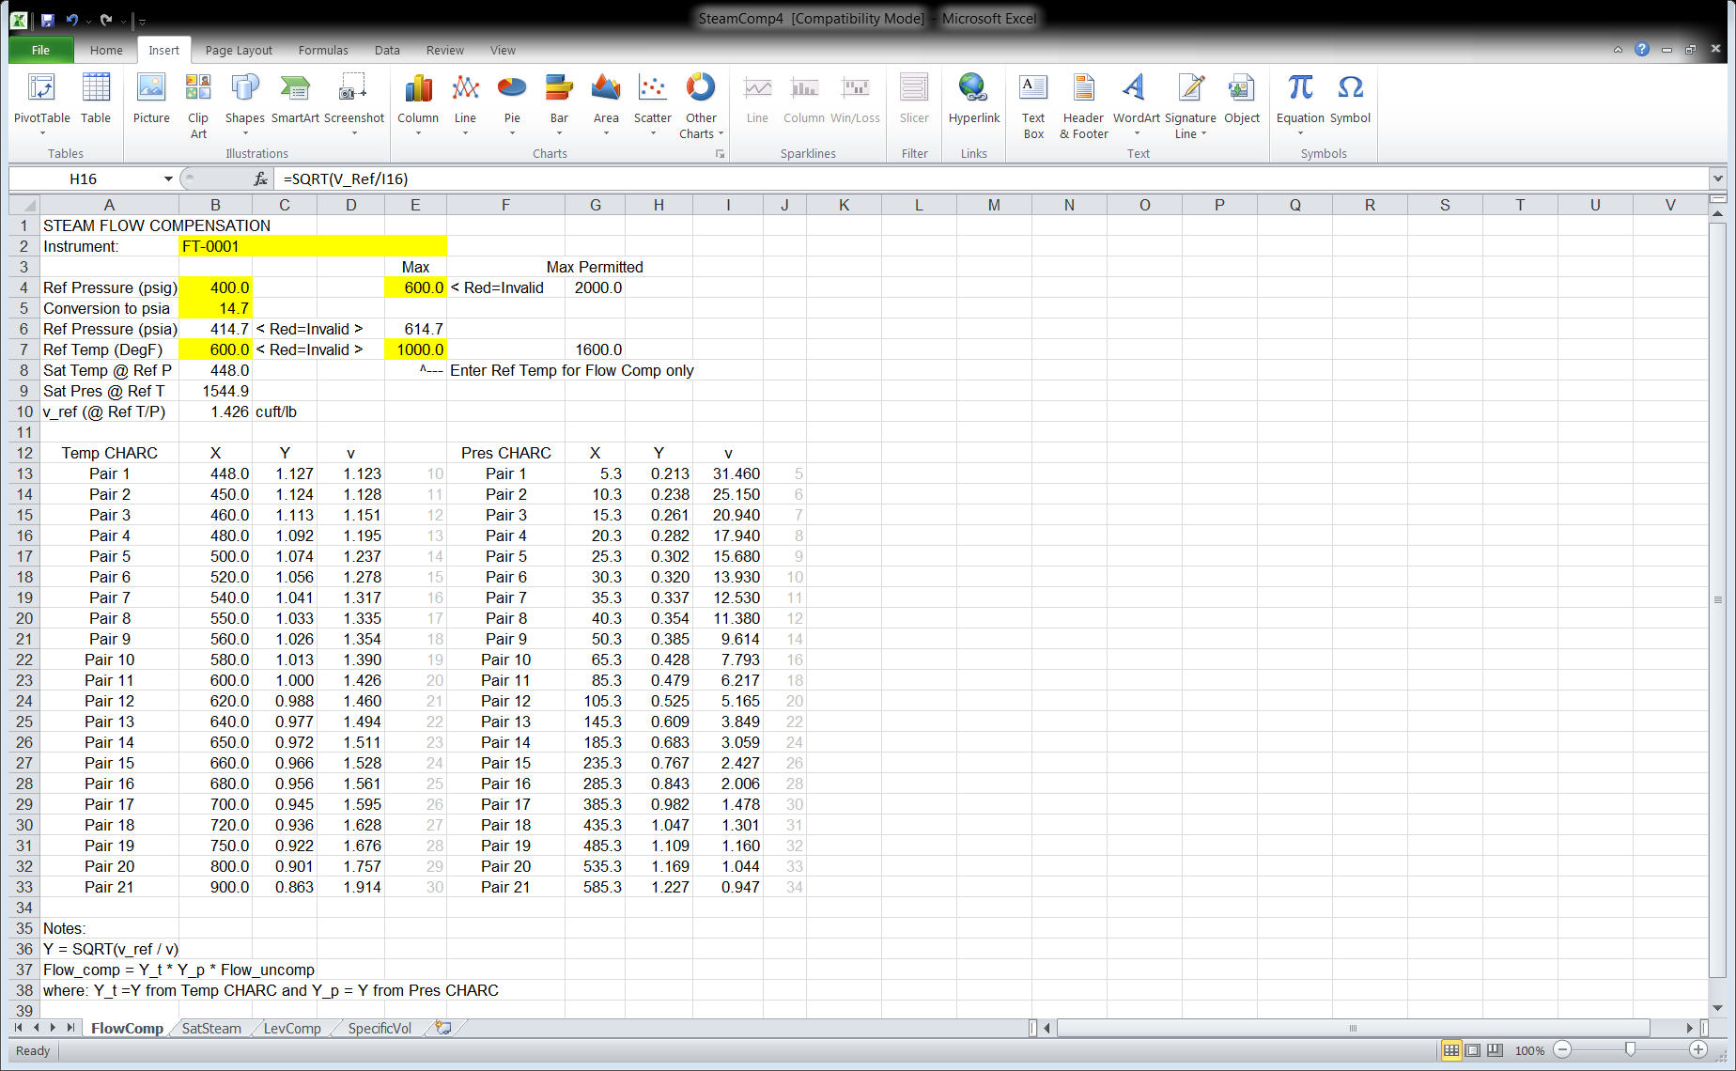Viewport: 1736px width, 1071px height.
Task: Click the Insert Function fx button
Action: [260, 178]
